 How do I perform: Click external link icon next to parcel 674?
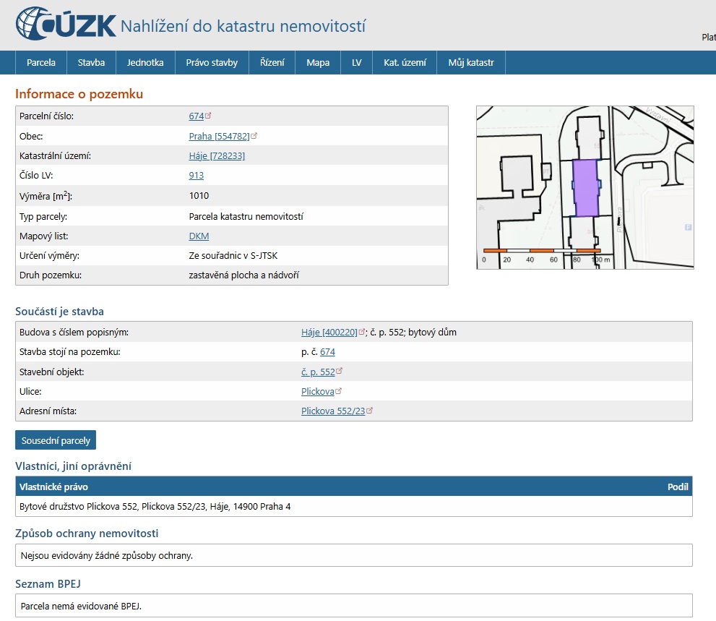[209, 116]
